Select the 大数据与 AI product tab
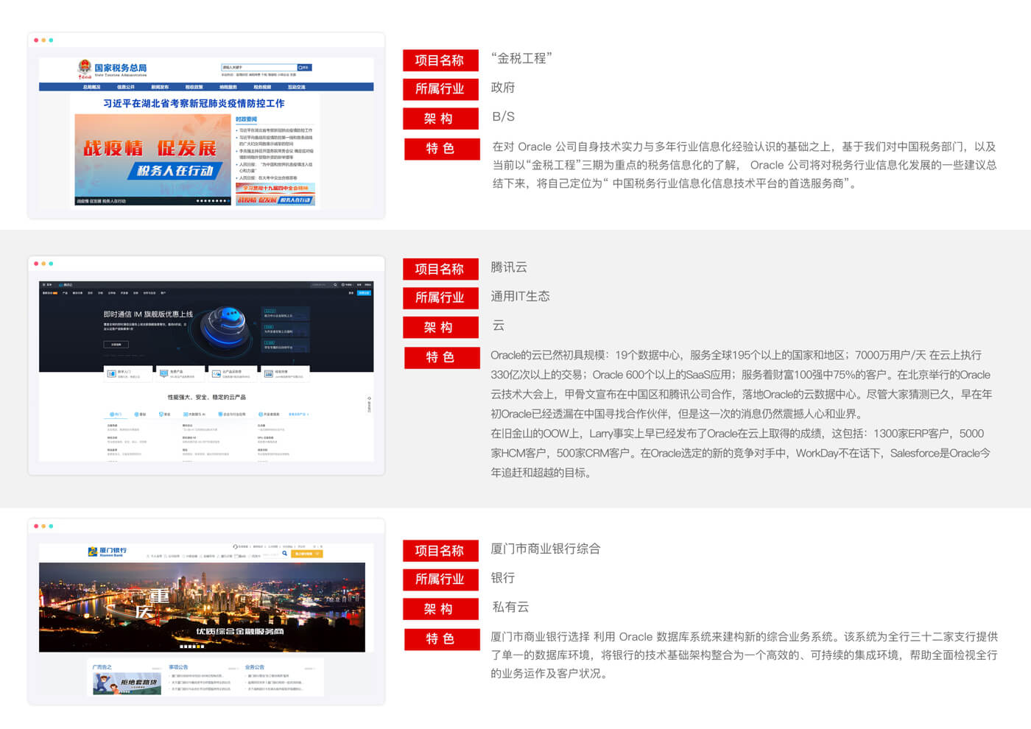Viewport: 1031px width, 729px height. tap(195, 415)
